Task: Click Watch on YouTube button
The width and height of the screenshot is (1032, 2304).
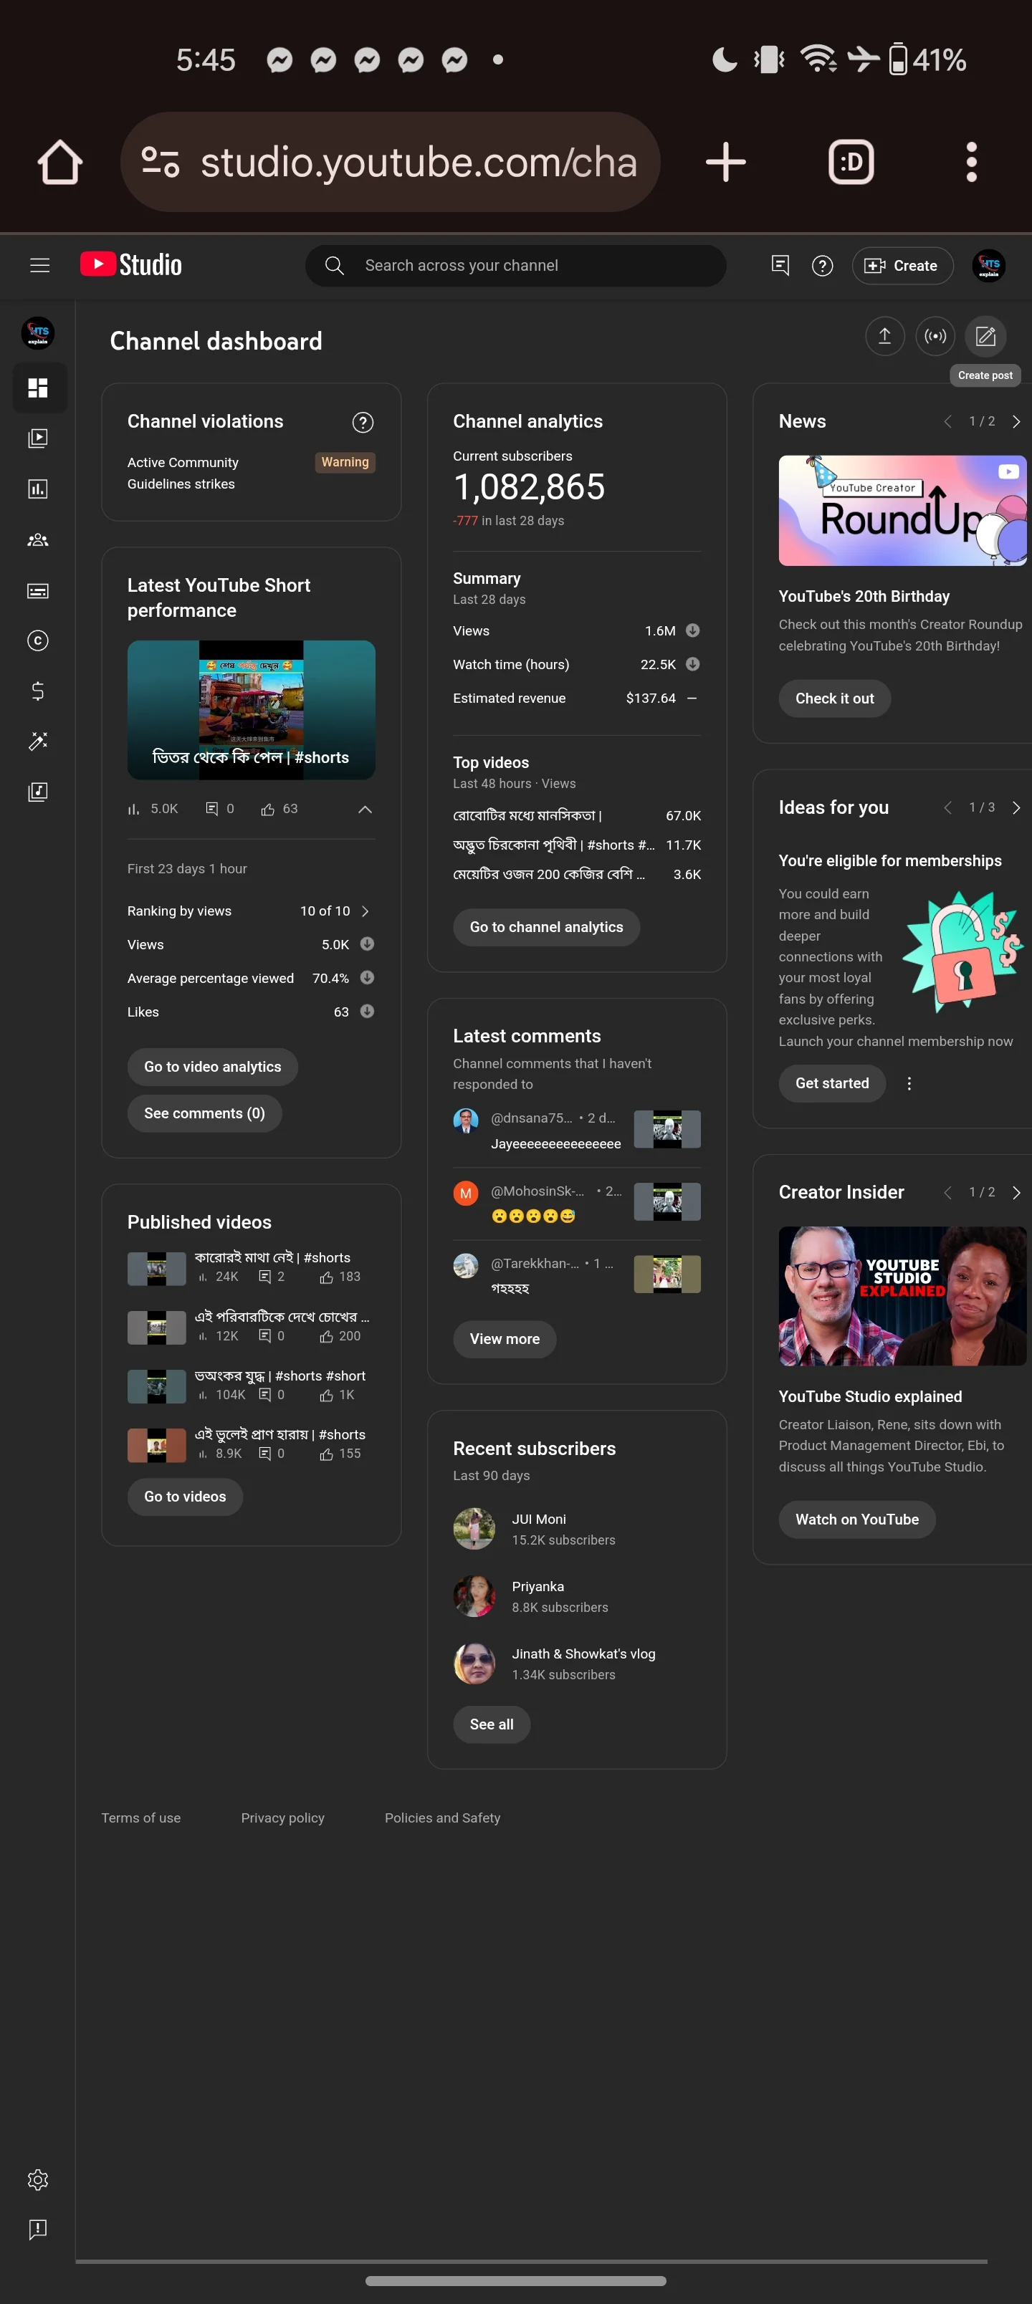Action: (856, 1520)
